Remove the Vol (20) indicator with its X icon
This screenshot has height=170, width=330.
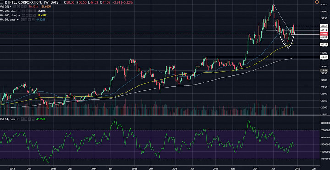(x=26, y=7)
